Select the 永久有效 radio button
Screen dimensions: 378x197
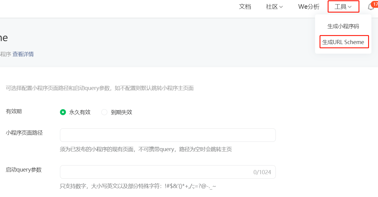(63, 112)
